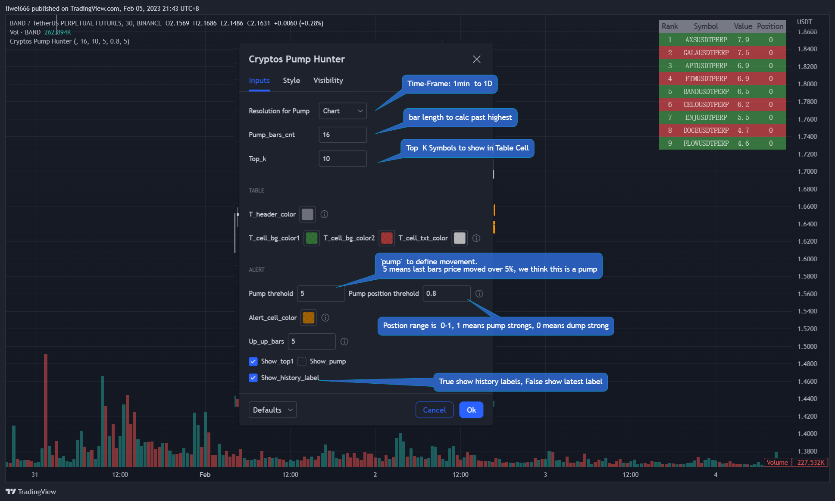This screenshot has height=501, width=835.
Task: Open the T_cell_bg_color2 red swatch
Action: (387, 238)
